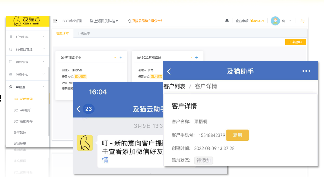Expand the sip接口管理 menu
324x177 pixels.
point(44,49)
